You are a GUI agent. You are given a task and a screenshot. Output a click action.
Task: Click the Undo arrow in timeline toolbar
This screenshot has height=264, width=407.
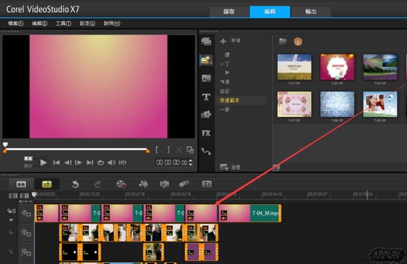[x=75, y=184]
